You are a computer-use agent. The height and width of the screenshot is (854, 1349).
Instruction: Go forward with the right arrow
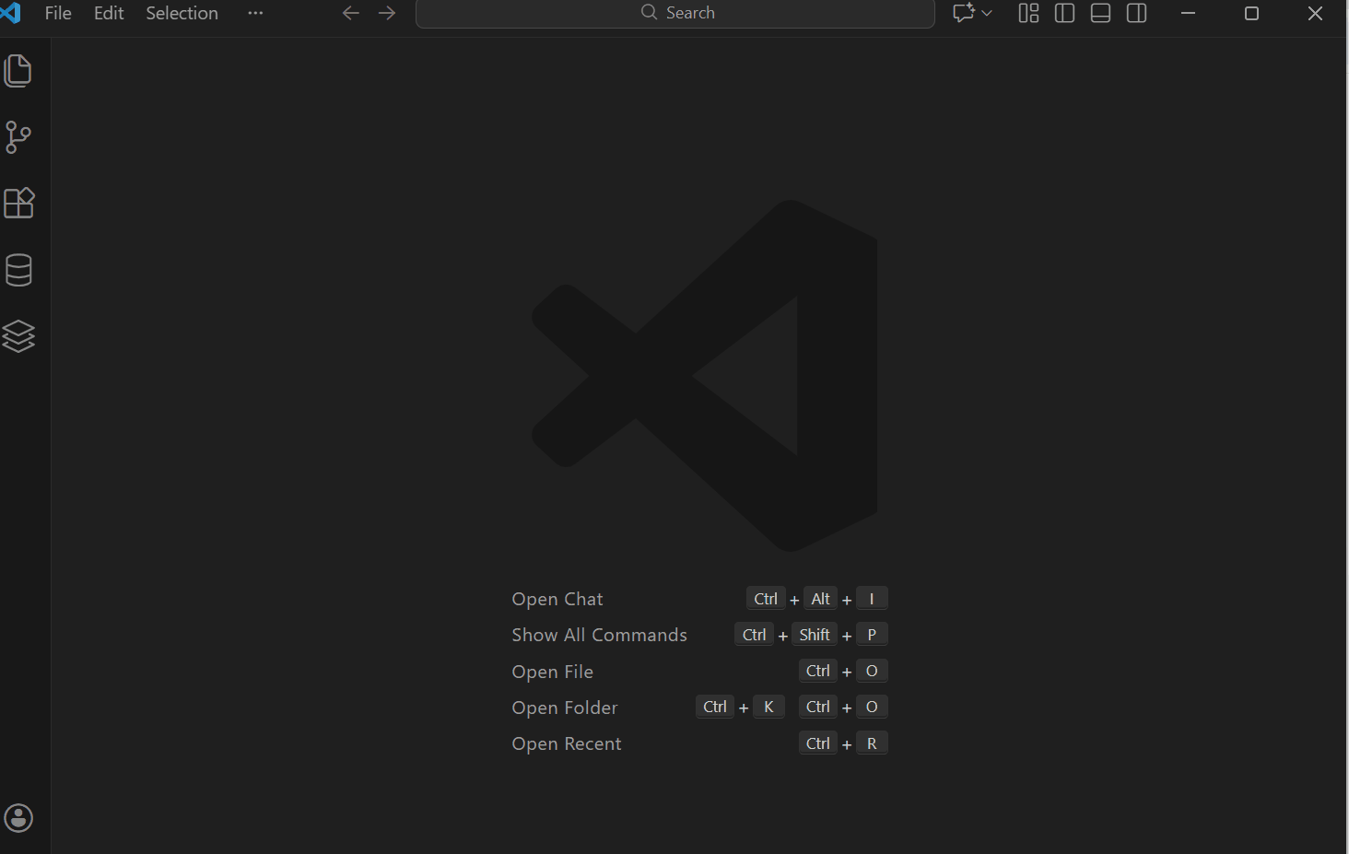point(387,13)
